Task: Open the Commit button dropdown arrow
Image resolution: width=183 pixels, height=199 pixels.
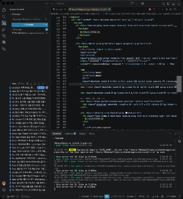Action: 46,25
